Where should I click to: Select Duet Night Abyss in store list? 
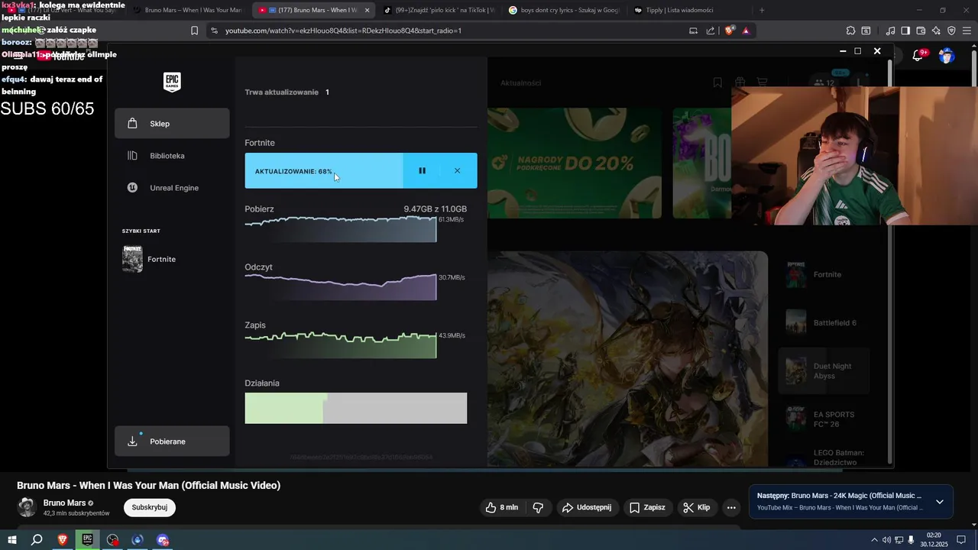(824, 371)
